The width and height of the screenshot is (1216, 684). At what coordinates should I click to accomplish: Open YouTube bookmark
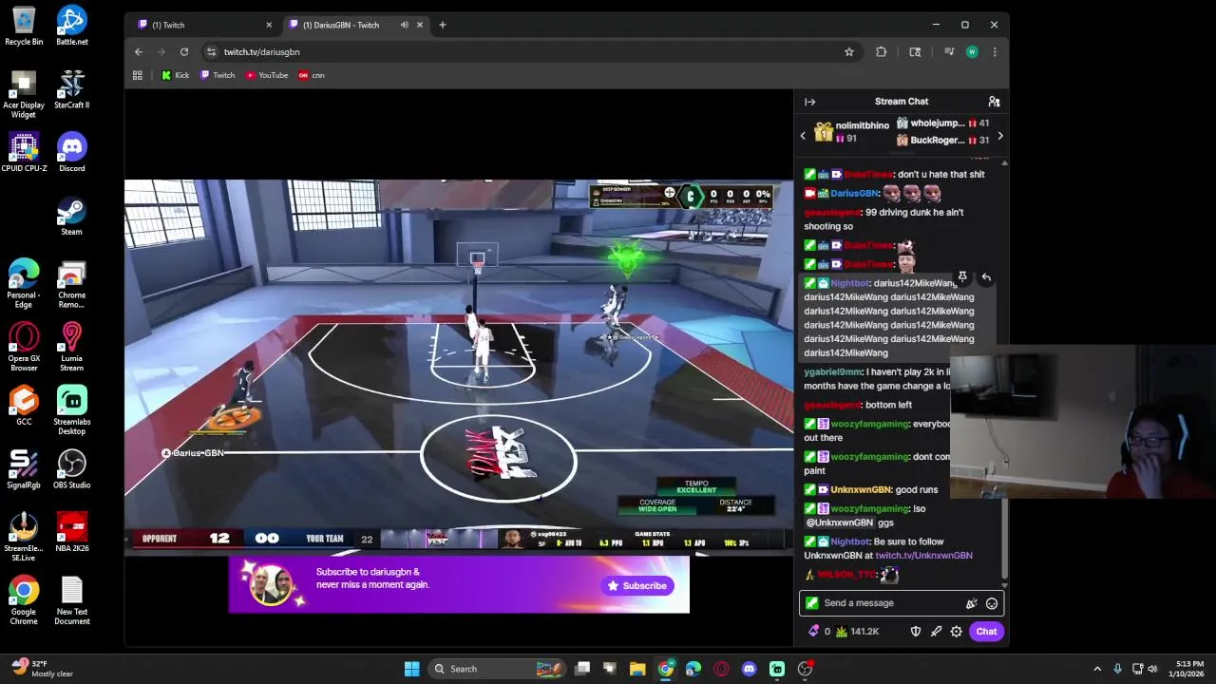click(267, 75)
